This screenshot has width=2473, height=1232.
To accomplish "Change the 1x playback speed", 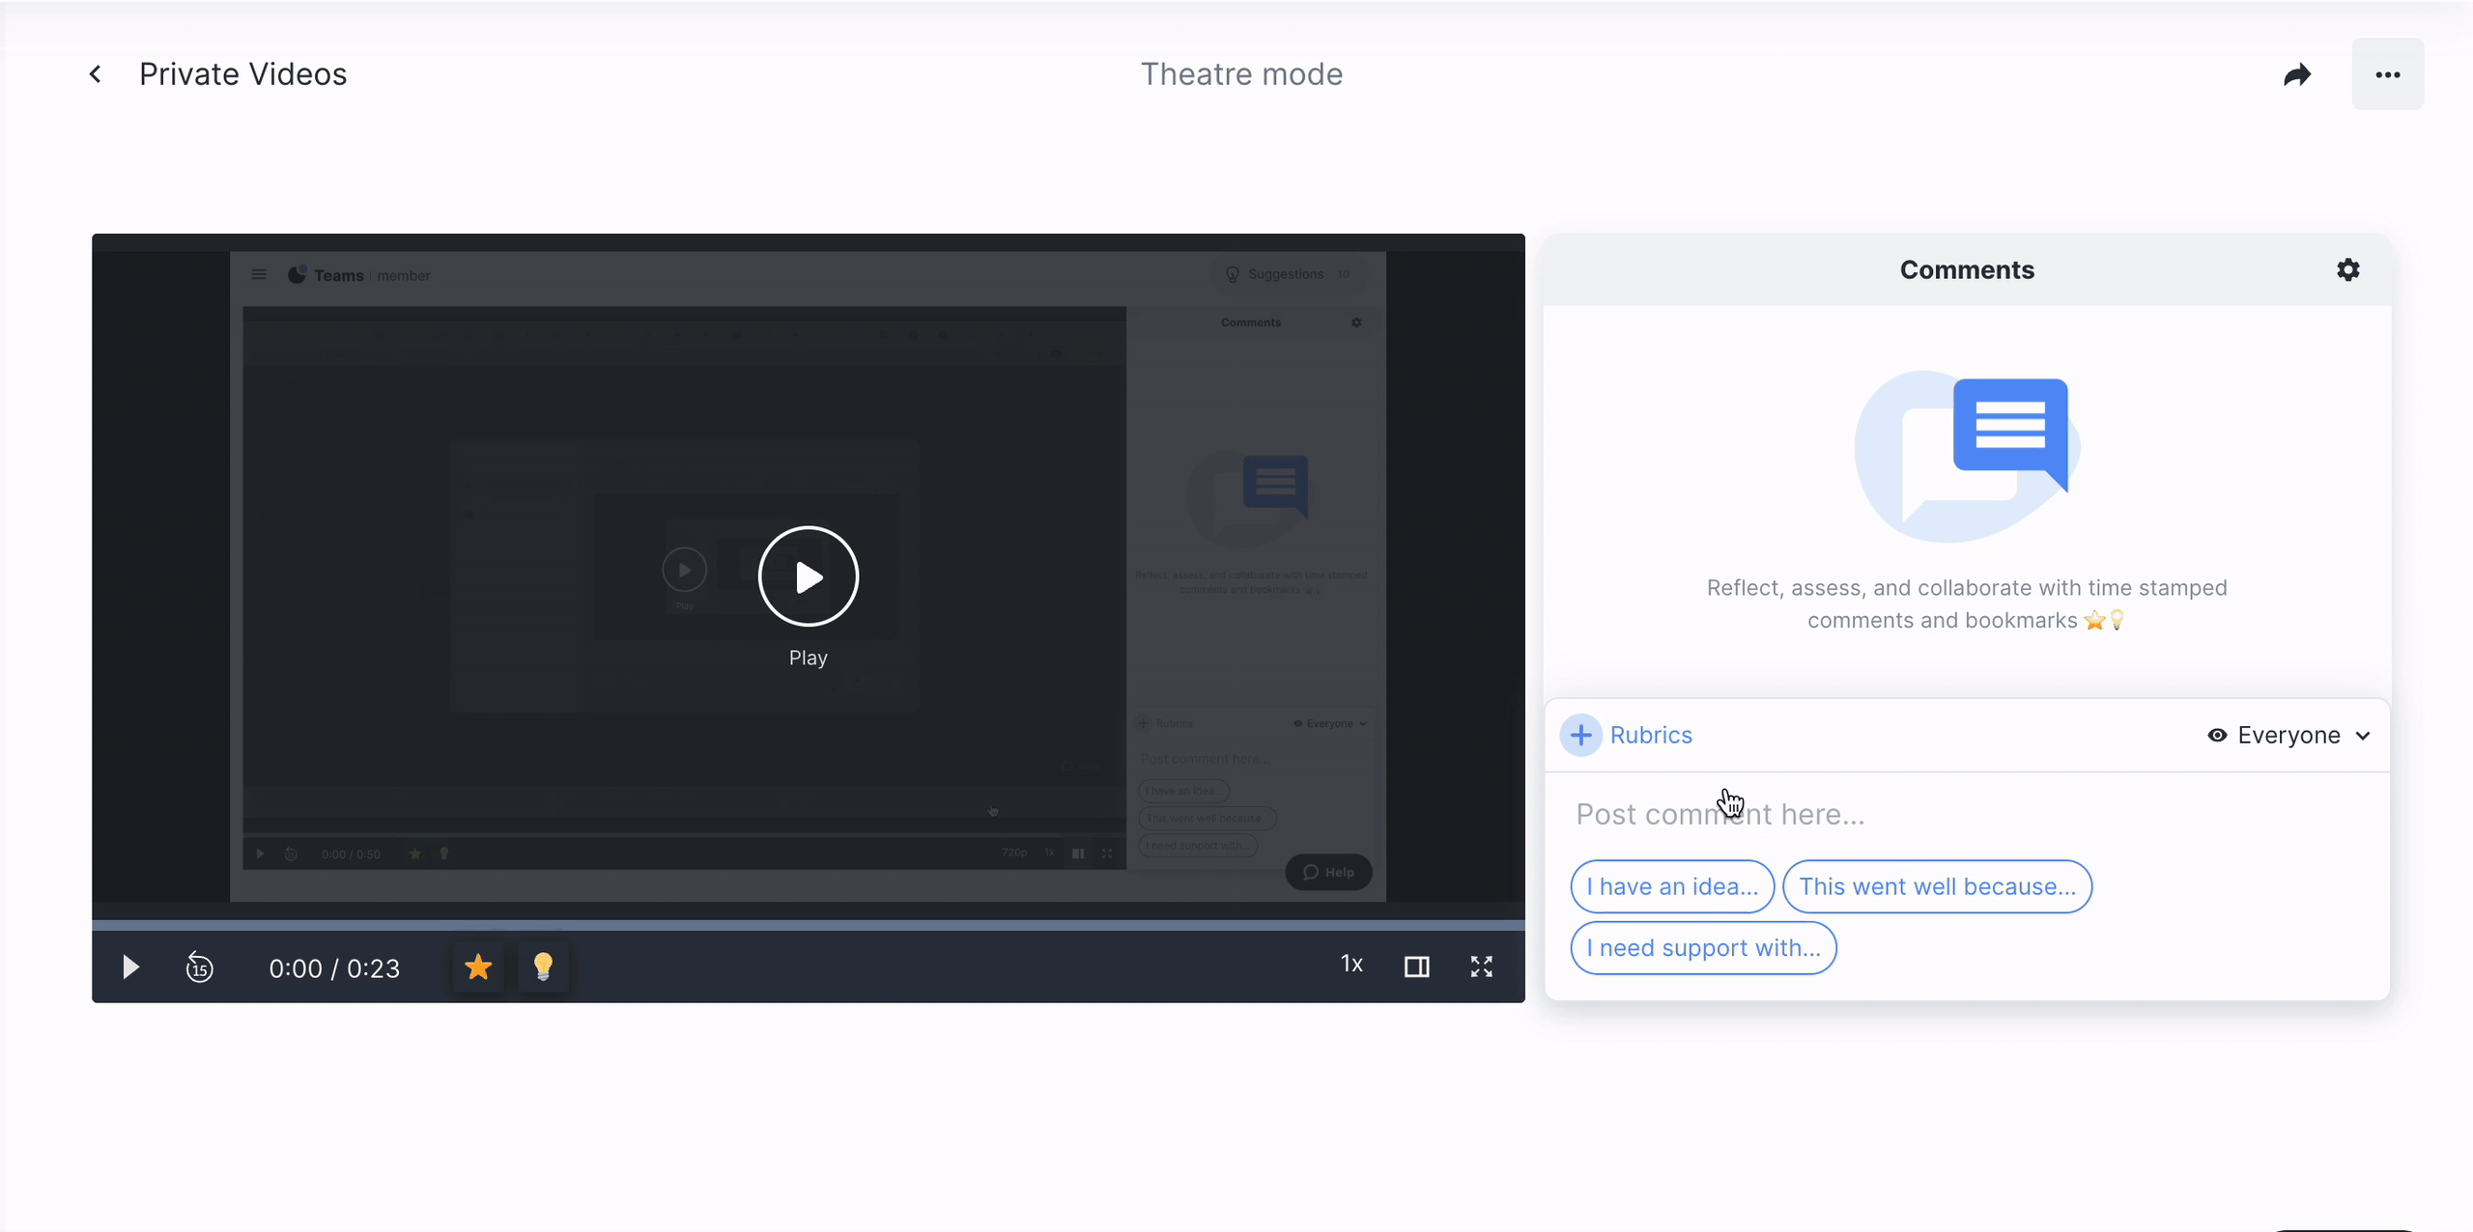I will [x=1351, y=964].
